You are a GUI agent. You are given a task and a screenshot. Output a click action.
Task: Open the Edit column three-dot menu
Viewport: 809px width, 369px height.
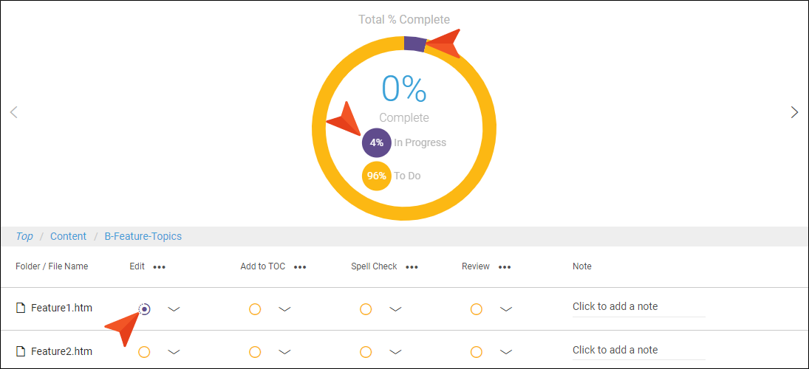point(160,267)
